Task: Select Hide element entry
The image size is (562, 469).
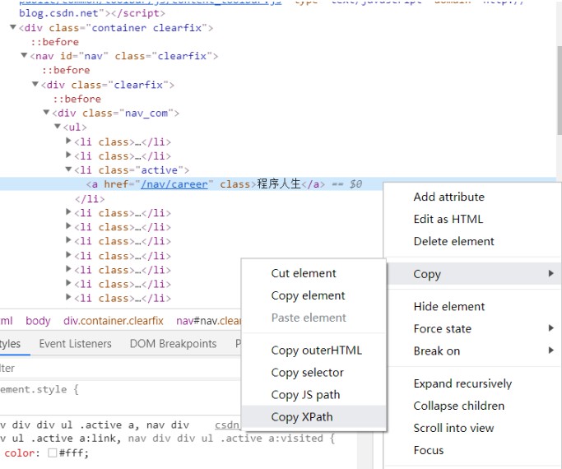Action: (x=474, y=306)
